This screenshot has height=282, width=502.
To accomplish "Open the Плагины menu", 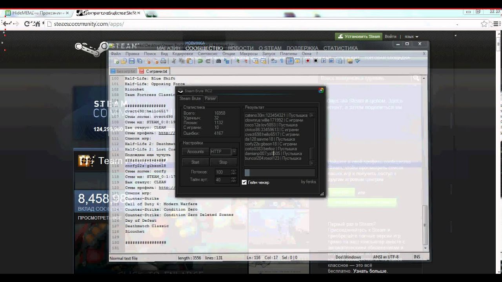I will (289, 54).
